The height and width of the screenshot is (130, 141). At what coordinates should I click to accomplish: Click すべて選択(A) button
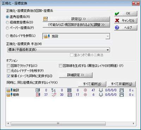click(x=92, y=84)
